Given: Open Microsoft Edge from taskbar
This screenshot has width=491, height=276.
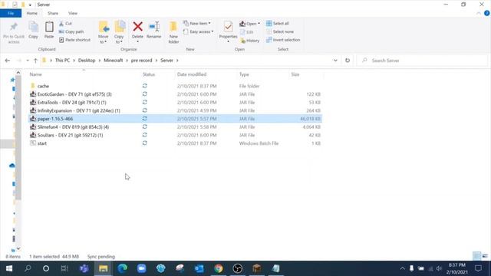Looking at the screenshot, I should (x=123, y=268).
